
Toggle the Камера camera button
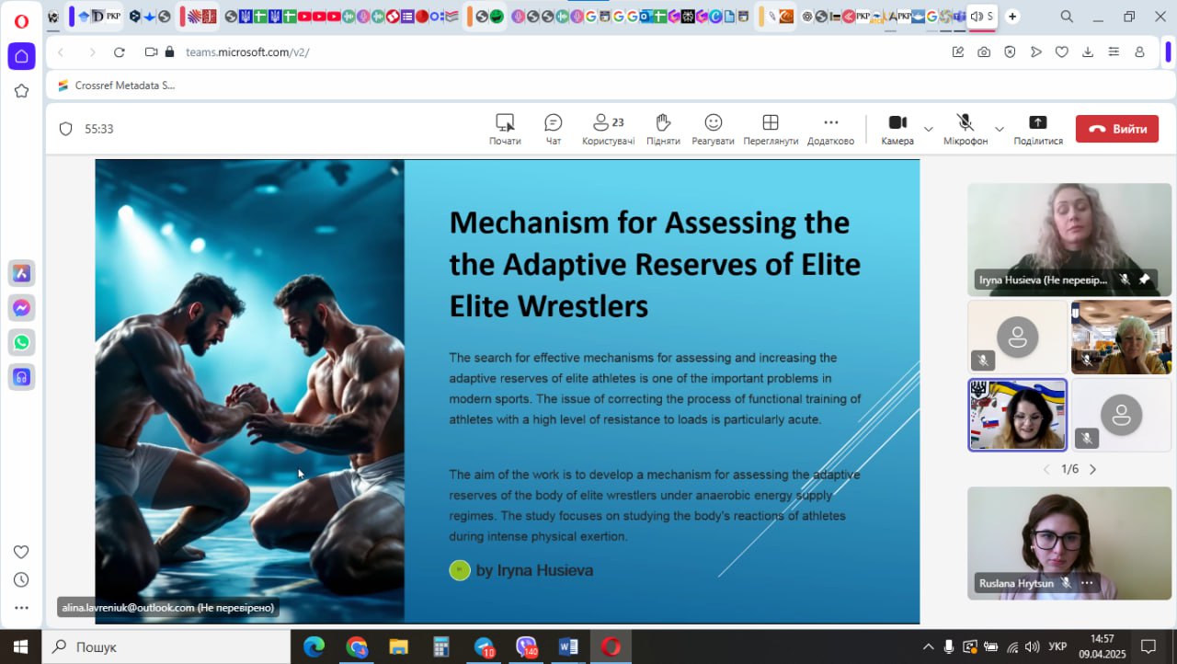[897, 129]
